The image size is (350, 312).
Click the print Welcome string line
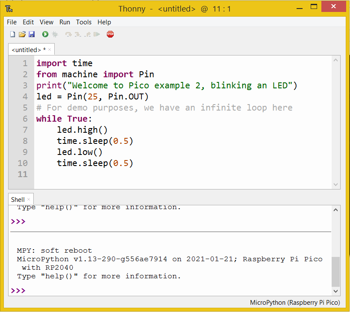coord(167,86)
